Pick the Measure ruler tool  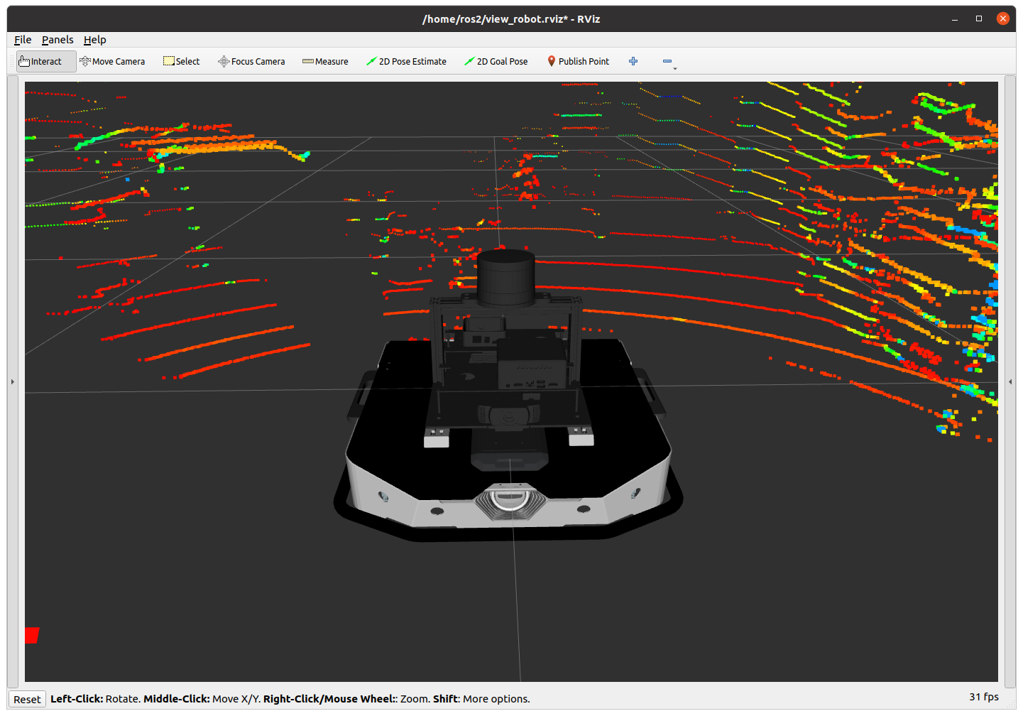click(x=325, y=62)
